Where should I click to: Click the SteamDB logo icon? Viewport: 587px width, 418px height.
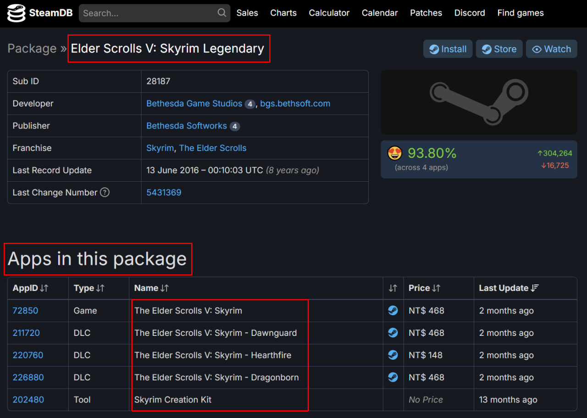click(16, 13)
